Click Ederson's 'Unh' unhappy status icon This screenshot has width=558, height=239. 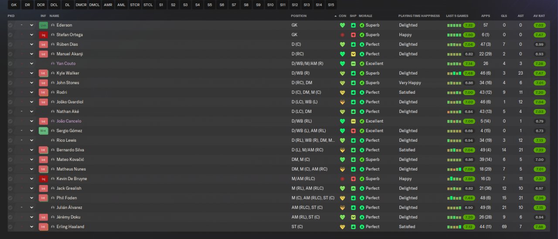point(43,25)
